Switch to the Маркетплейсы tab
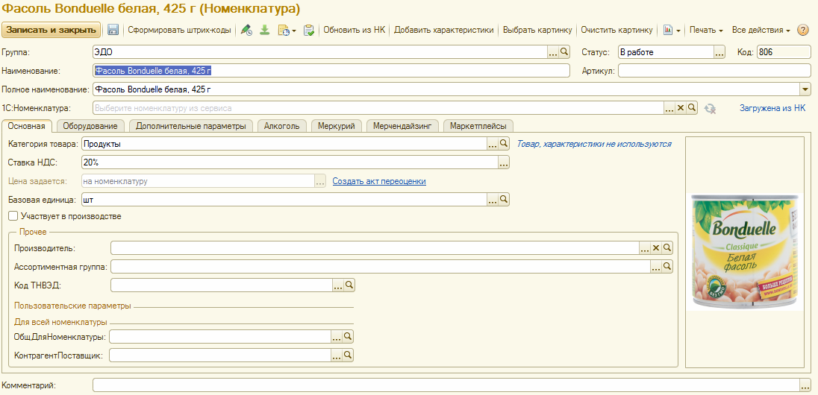Screen dimensions: 818x395 (478, 126)
